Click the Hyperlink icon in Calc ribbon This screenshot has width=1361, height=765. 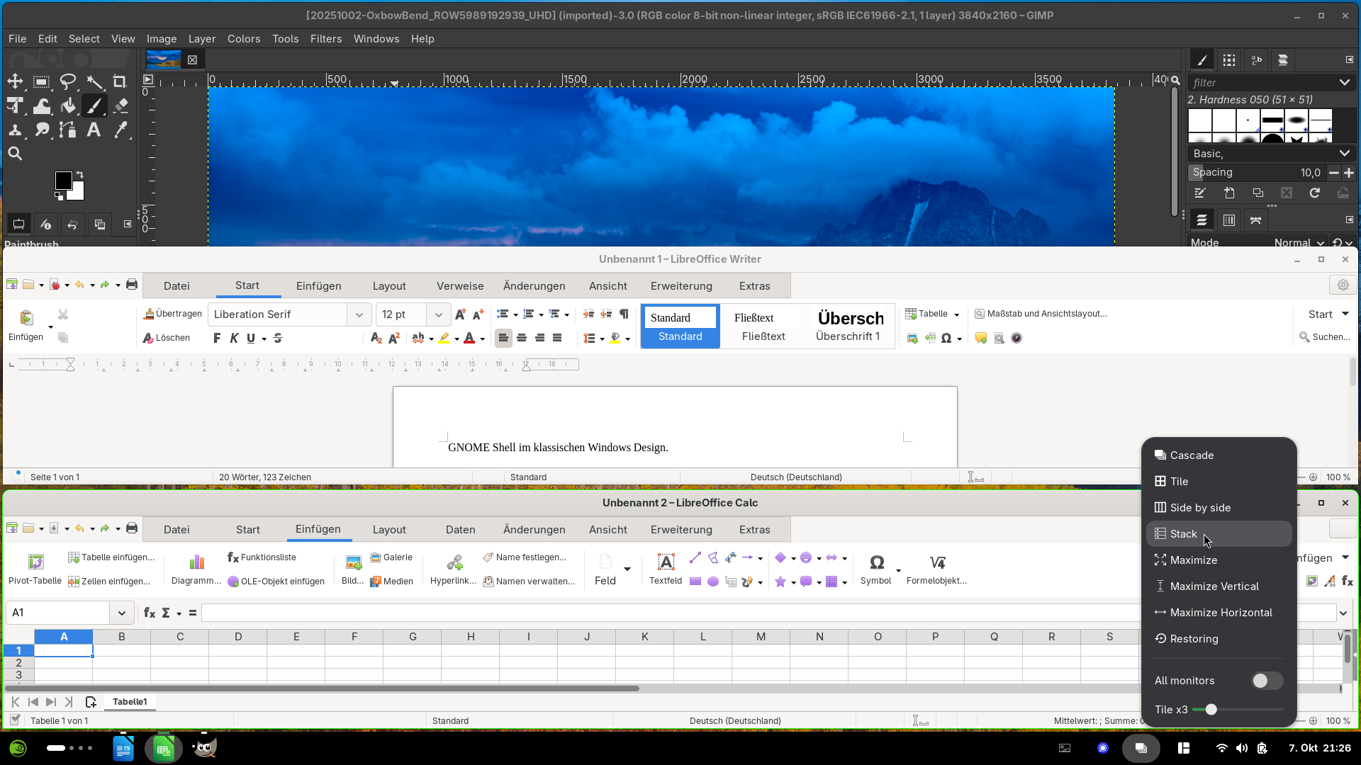click(454, 569)
